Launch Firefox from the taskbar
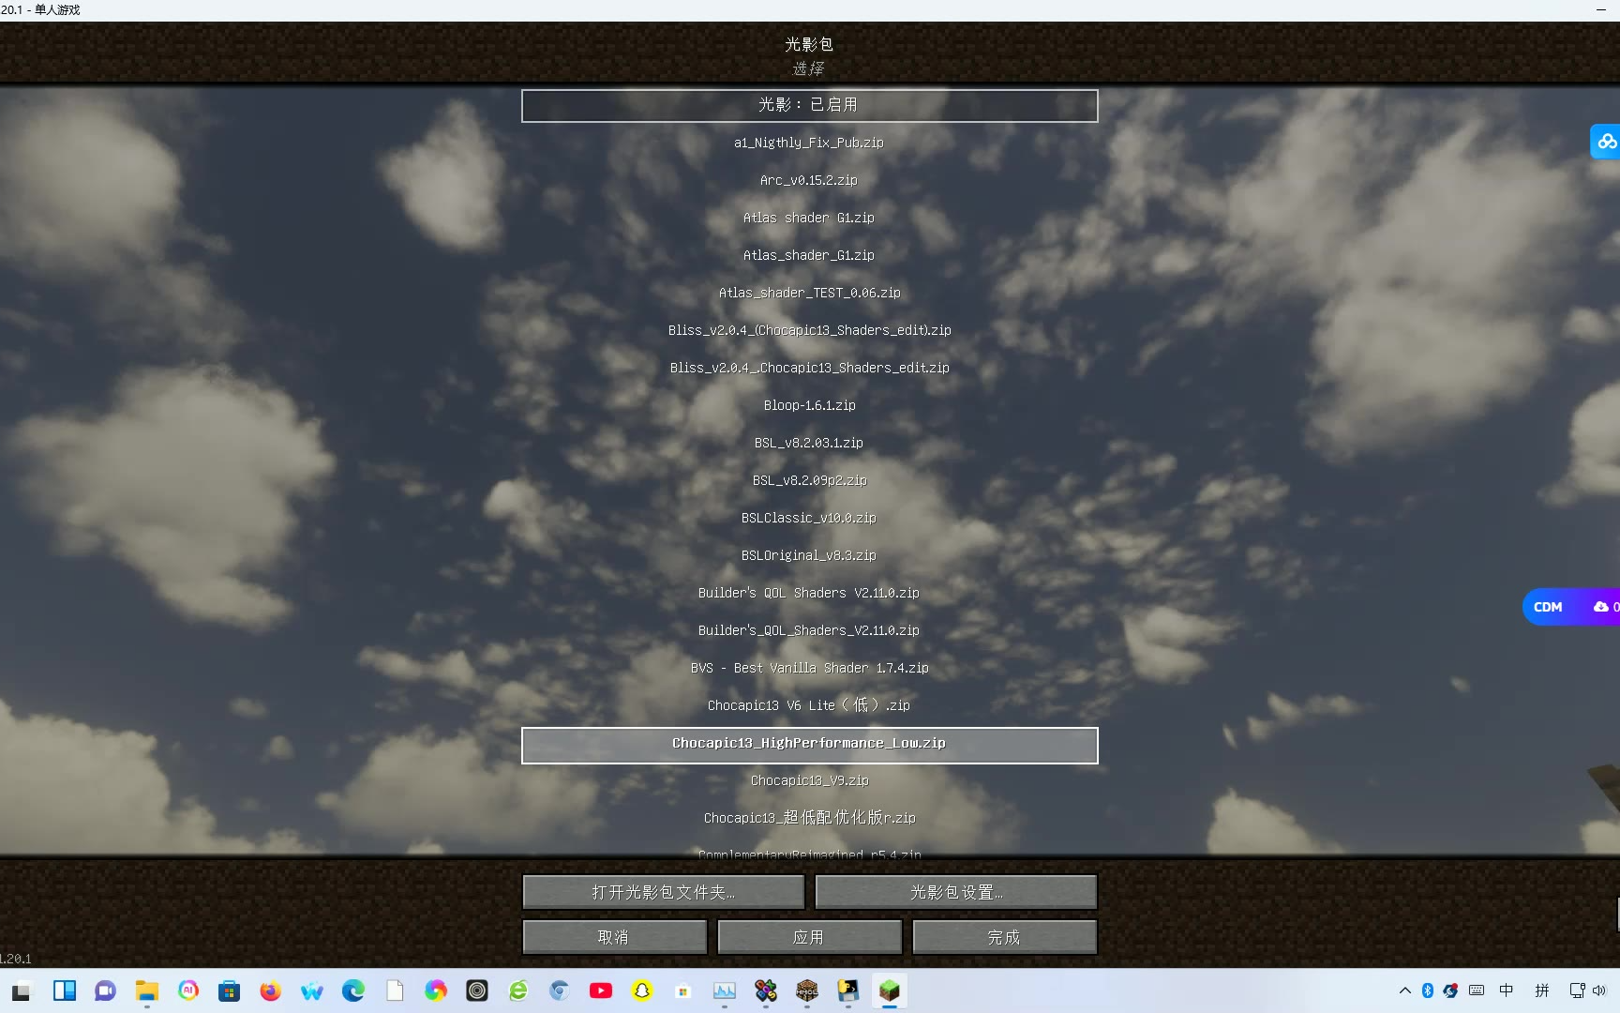Screen dimensions: 1620x1013 [271, 990]
